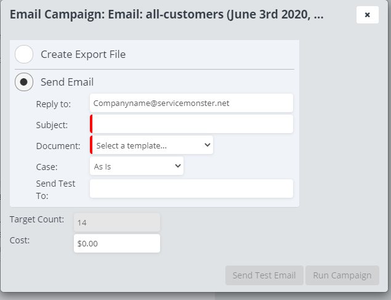This screenshot has width=391, height=300.
Task: Click the Send Test To input field
Action: point(191,189)
